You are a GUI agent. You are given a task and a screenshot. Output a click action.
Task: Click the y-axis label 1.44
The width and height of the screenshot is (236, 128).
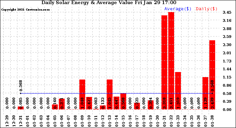point(227,69)
